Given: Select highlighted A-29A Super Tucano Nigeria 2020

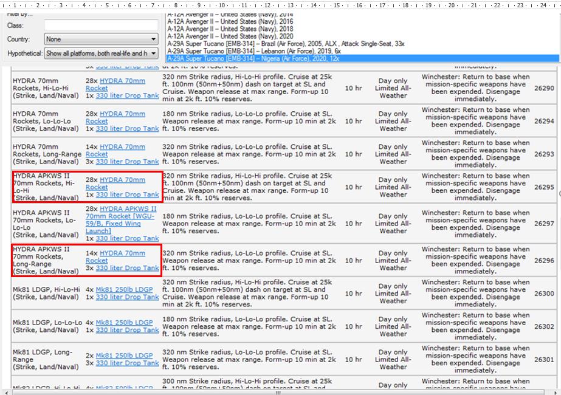Looking at the screenshot, I should click(x=363, y=58).
